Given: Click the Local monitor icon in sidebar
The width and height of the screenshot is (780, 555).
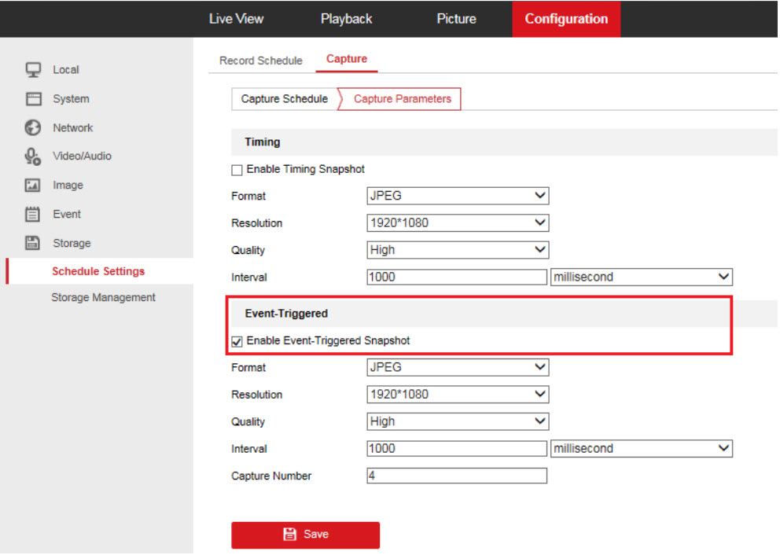Looking at the screenshot, I should coord(33,70).
